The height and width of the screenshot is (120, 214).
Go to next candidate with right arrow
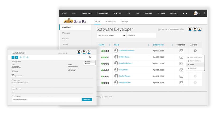pos(17,57)
